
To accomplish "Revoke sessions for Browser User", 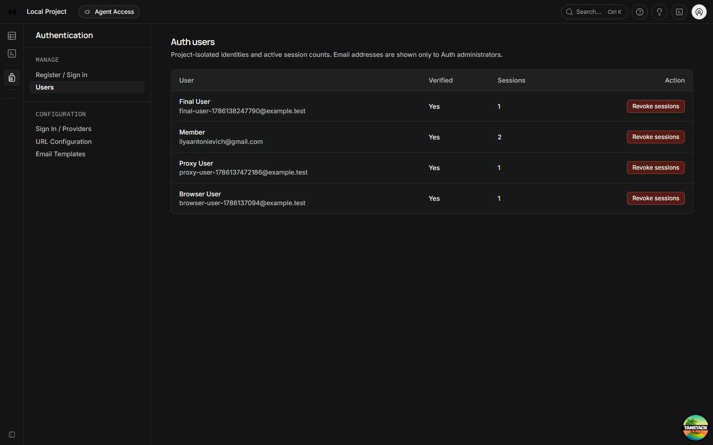I will point(656,198).
